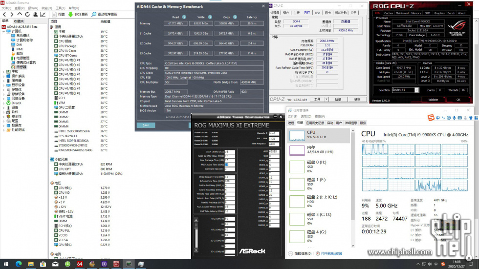Expand the 操作系统 tree node
The width and height of the screenshot is (479, 269).
pyautogui.click(x=4, y=76)
